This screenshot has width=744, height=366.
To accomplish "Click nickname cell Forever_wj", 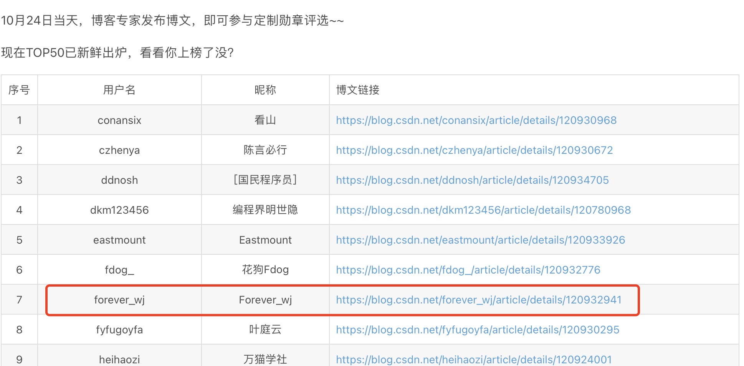I will (x=265, y=300).
